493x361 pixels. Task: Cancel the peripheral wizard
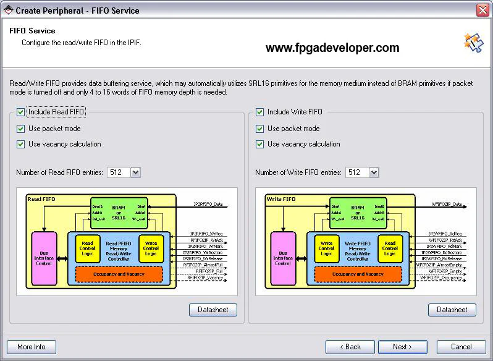click(461, 347)
